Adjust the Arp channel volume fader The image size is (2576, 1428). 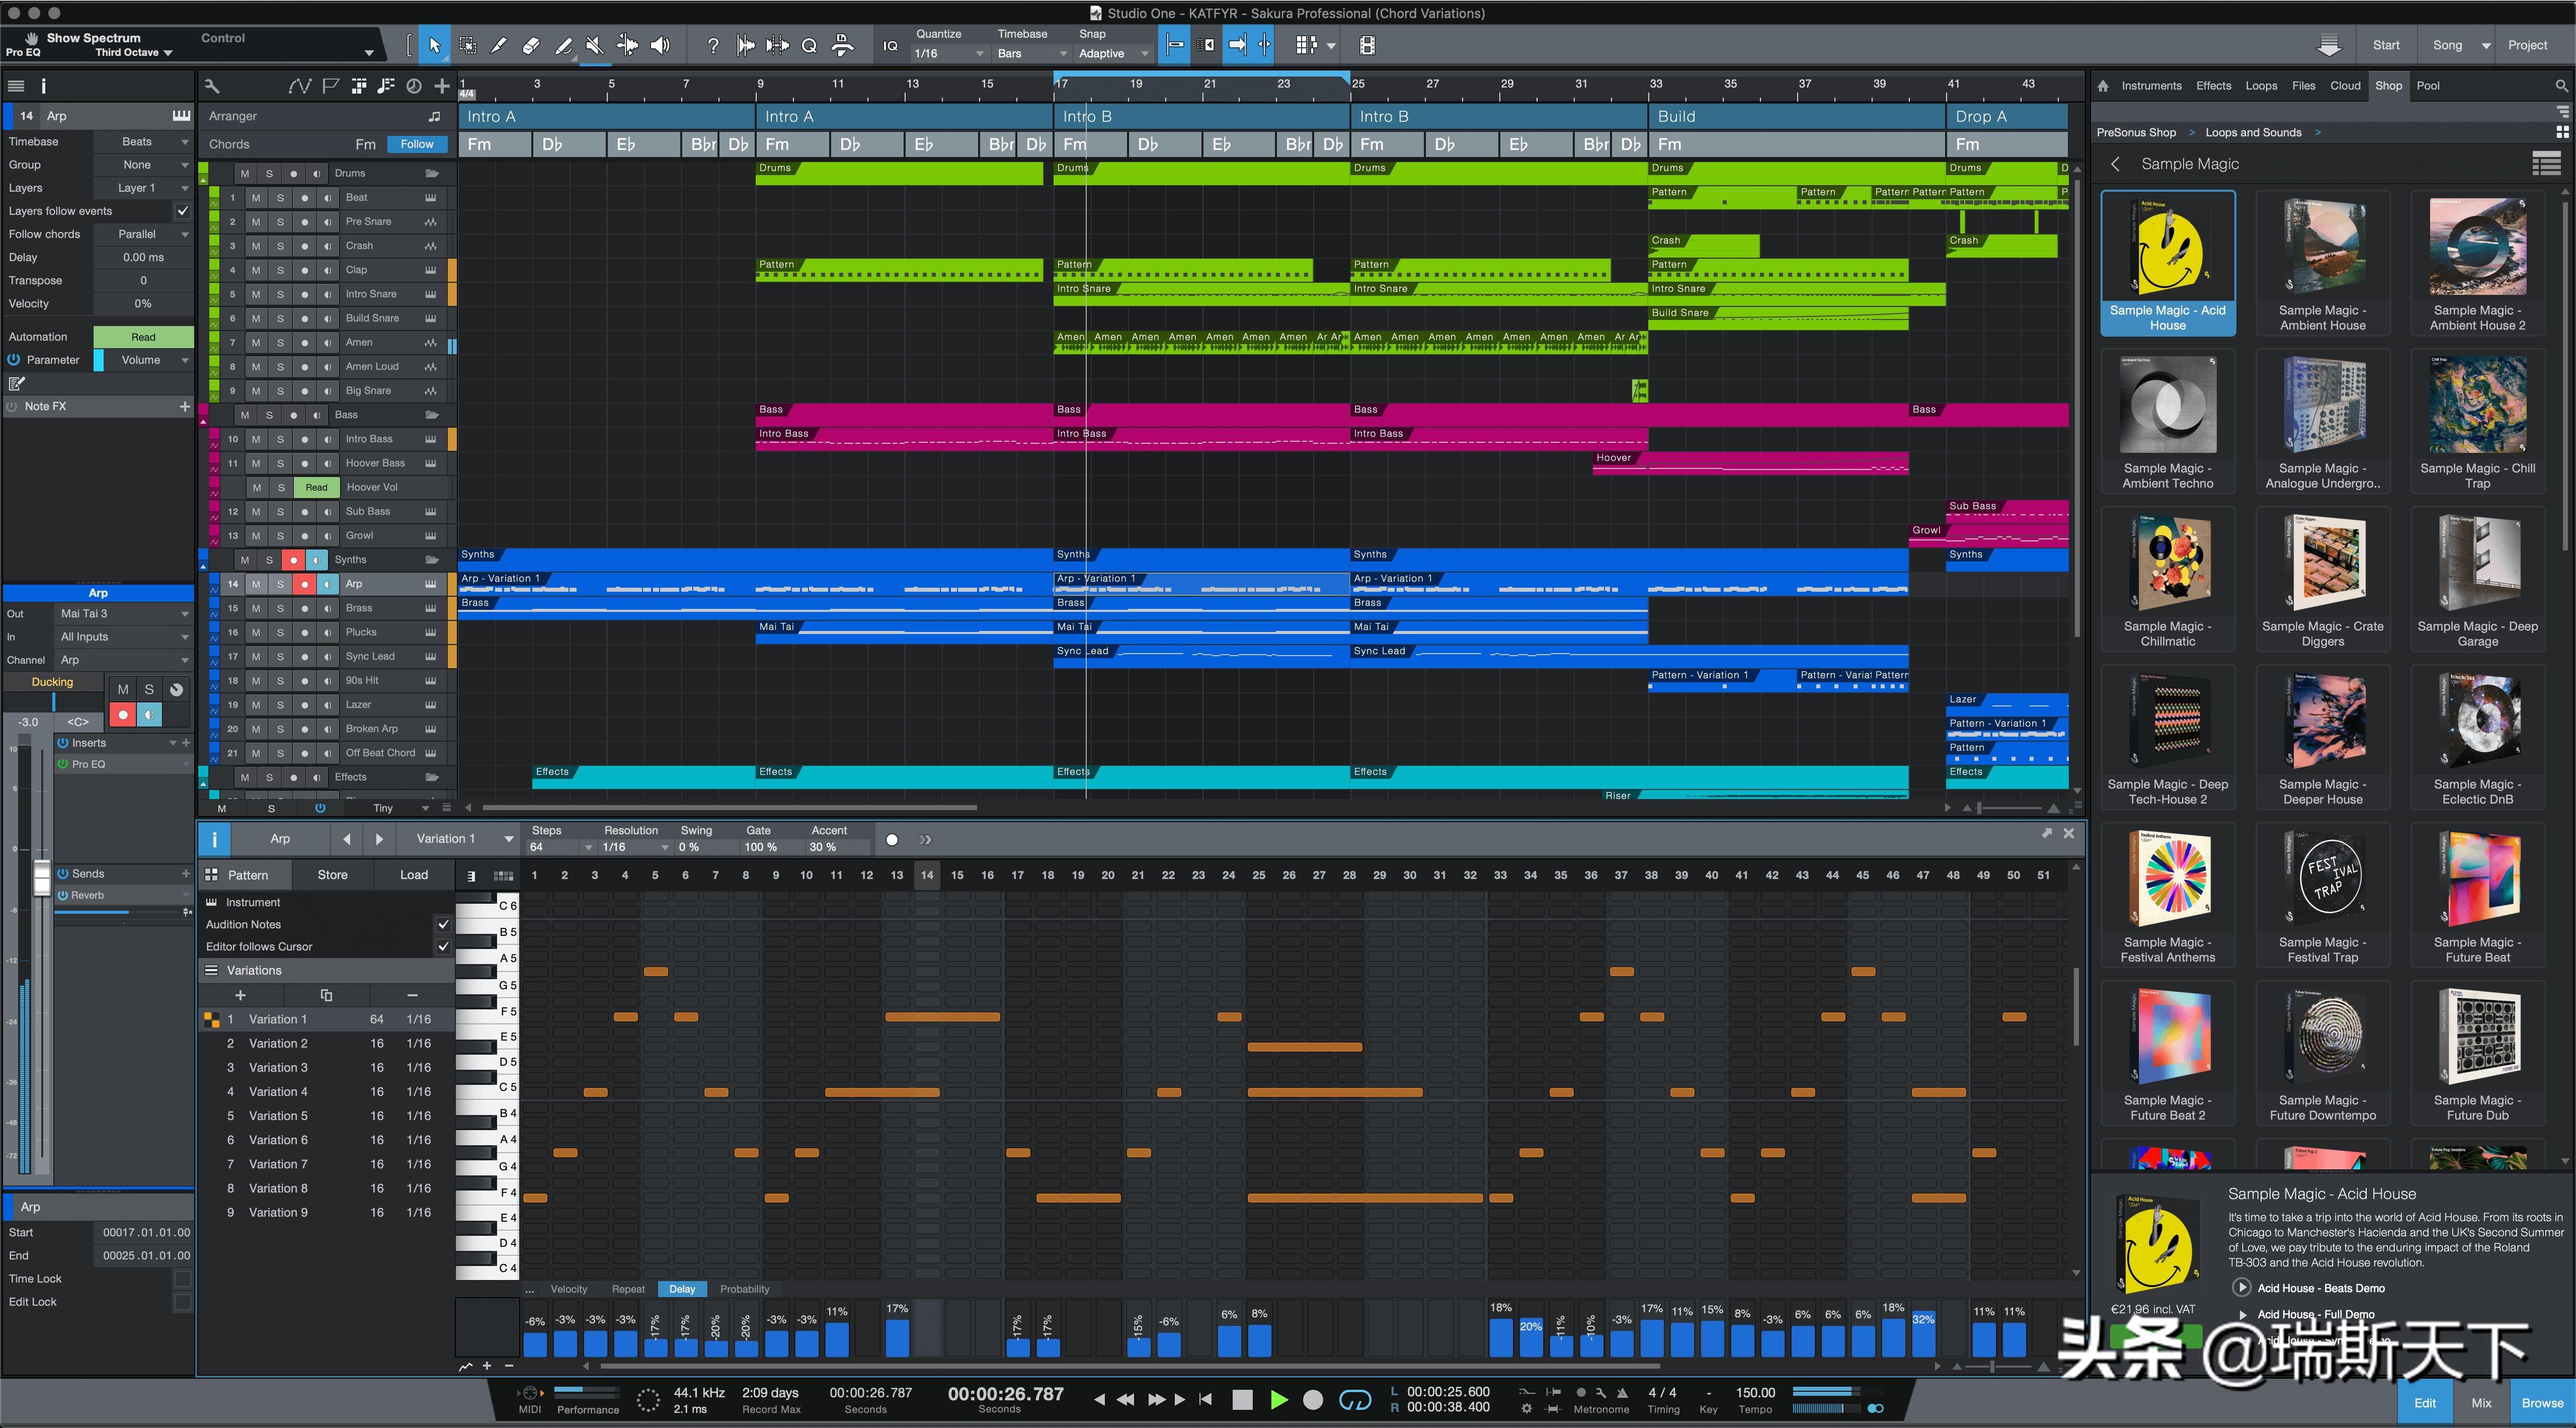(x=41, y=878)
